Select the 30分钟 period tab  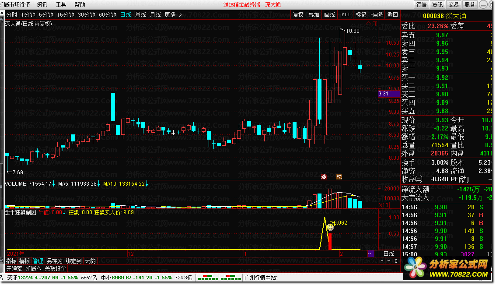(86, 14)
